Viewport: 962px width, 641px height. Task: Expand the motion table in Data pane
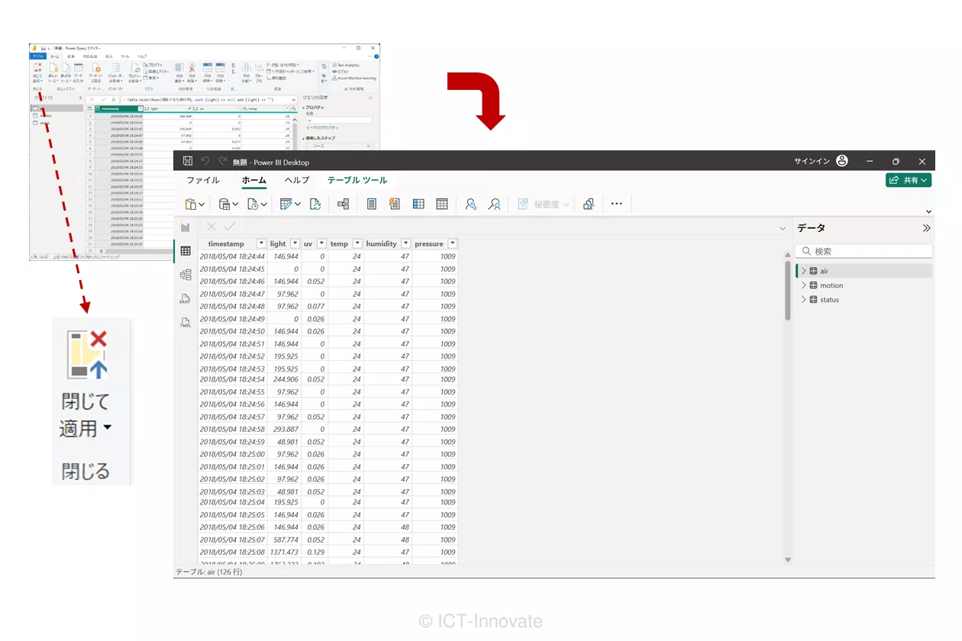[804, 285]
